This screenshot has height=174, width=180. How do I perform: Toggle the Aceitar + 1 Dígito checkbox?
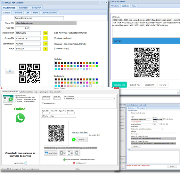pyautogui.click(x=43, y=116)
